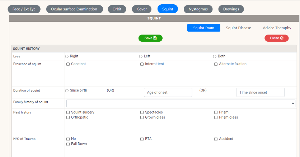
Task: Click the green Save button
Action: [150, 38]
